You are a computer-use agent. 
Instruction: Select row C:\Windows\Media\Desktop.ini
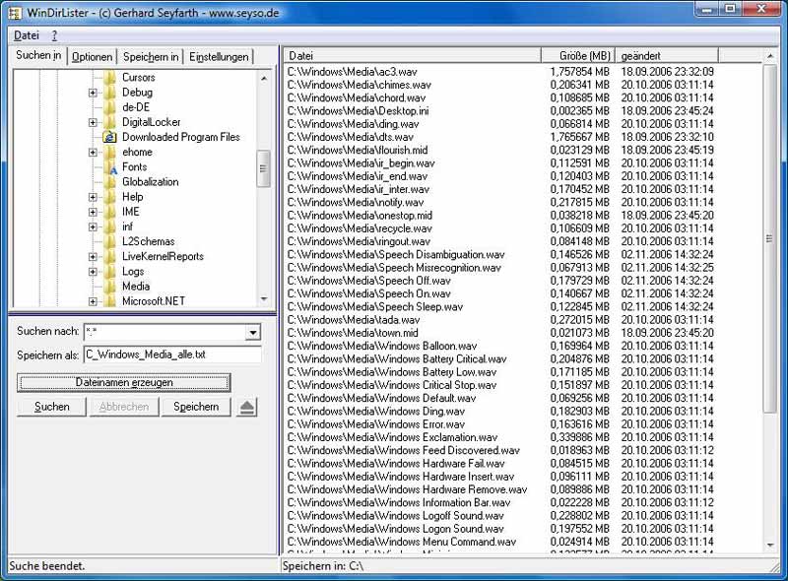500,111
